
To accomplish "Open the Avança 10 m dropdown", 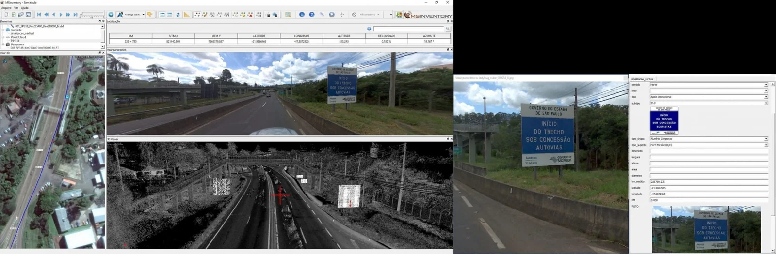I will click(143, 15).
